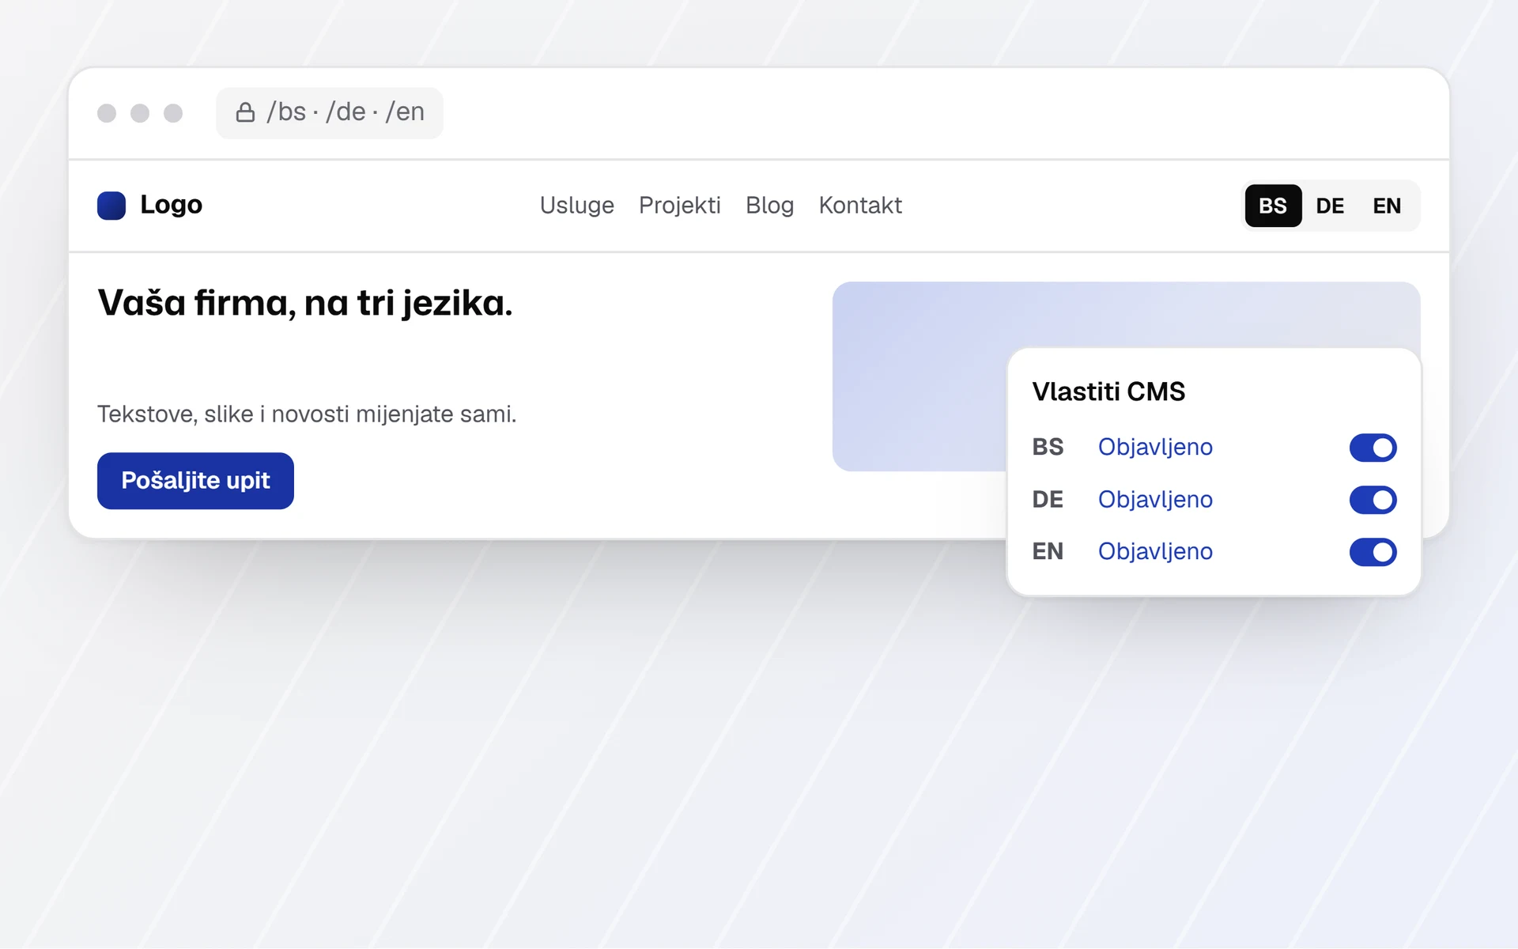The width and height of the screenshot is (1518, 949).
Task: Toggle the BS published switch
Action: coord(1373,448)
